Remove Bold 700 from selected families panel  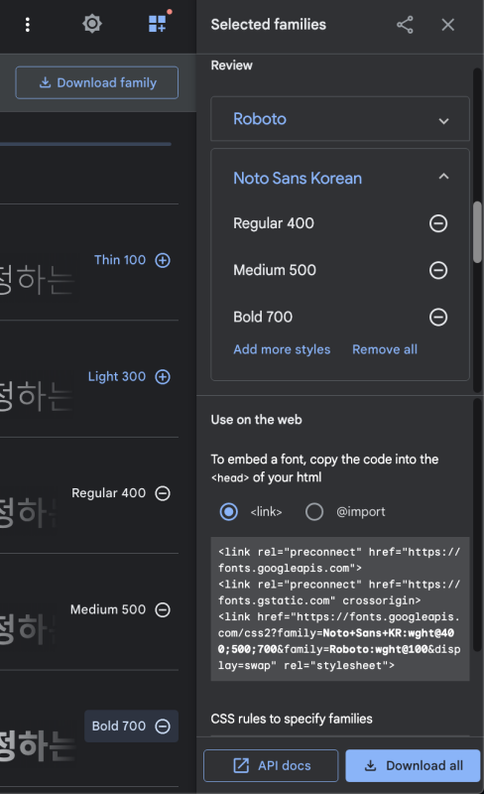[438, 317]
